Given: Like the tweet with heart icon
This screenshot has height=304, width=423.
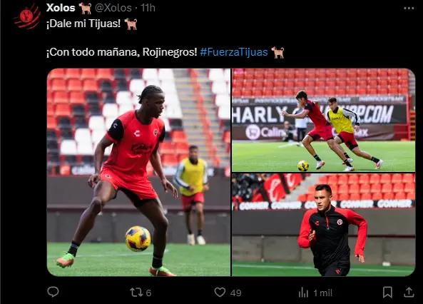Looking at the screenshot, I should 220,292.
